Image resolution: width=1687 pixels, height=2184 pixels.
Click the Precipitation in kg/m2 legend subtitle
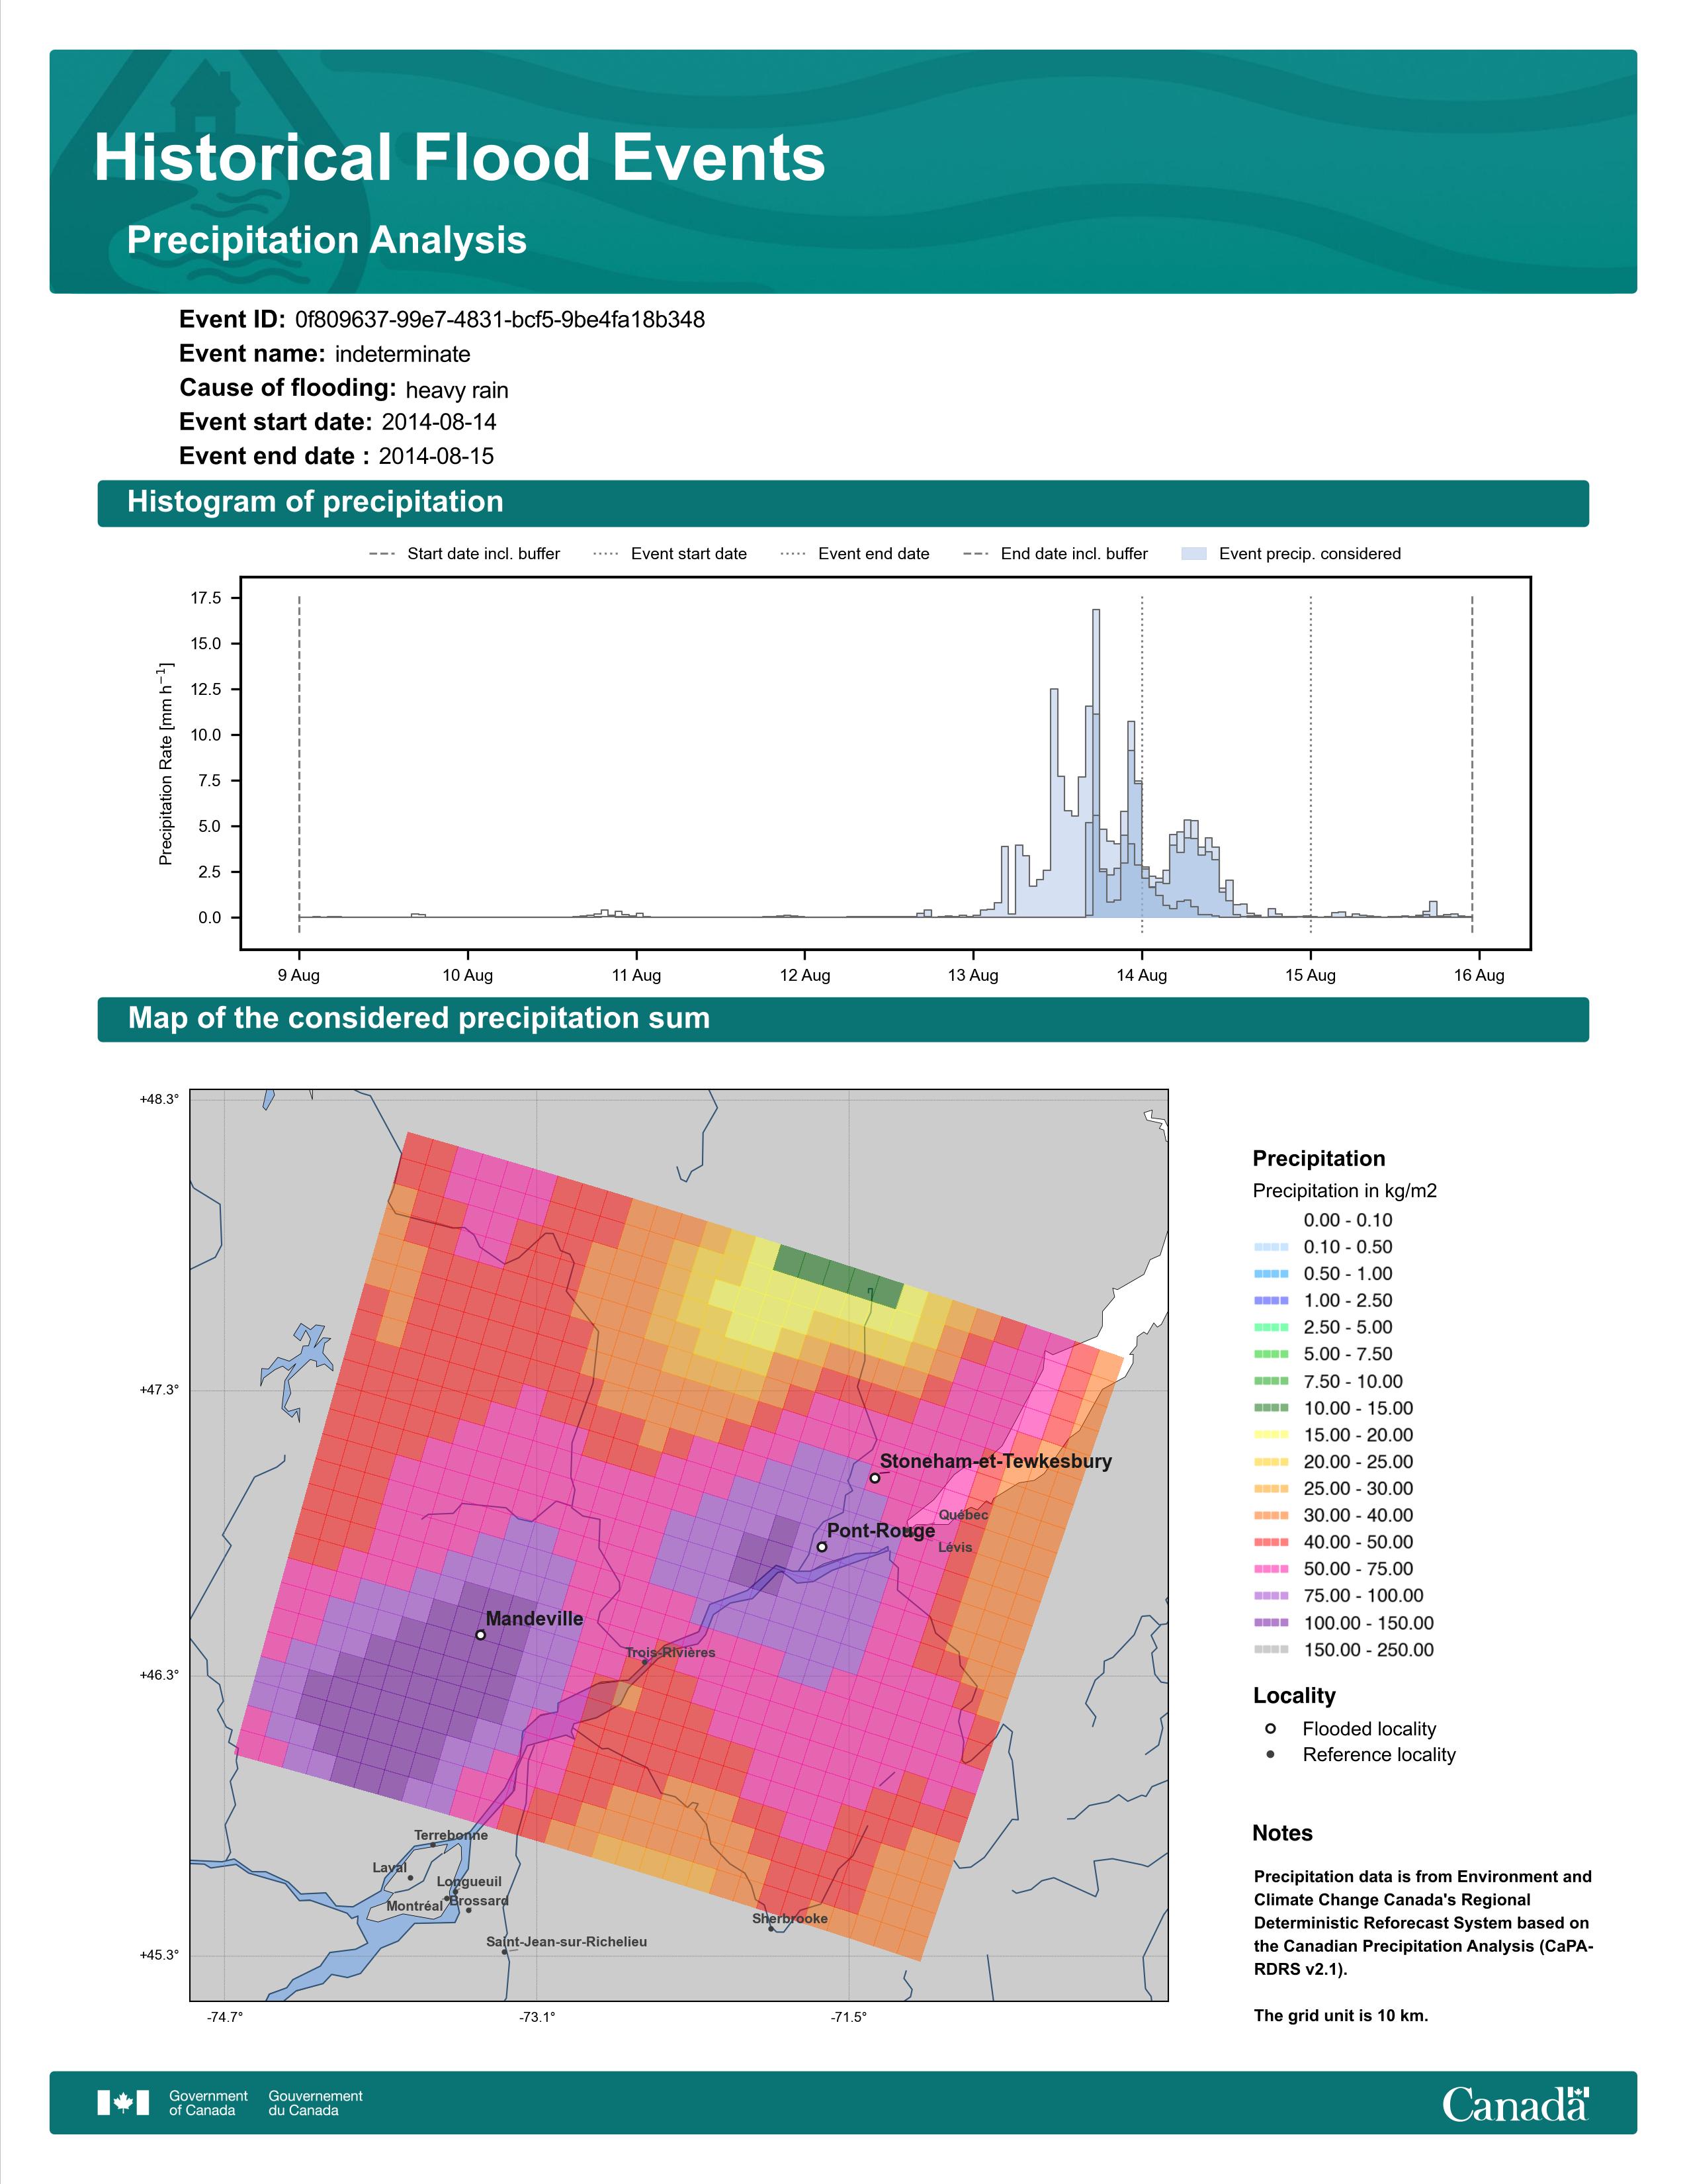coord(1345,1191)
